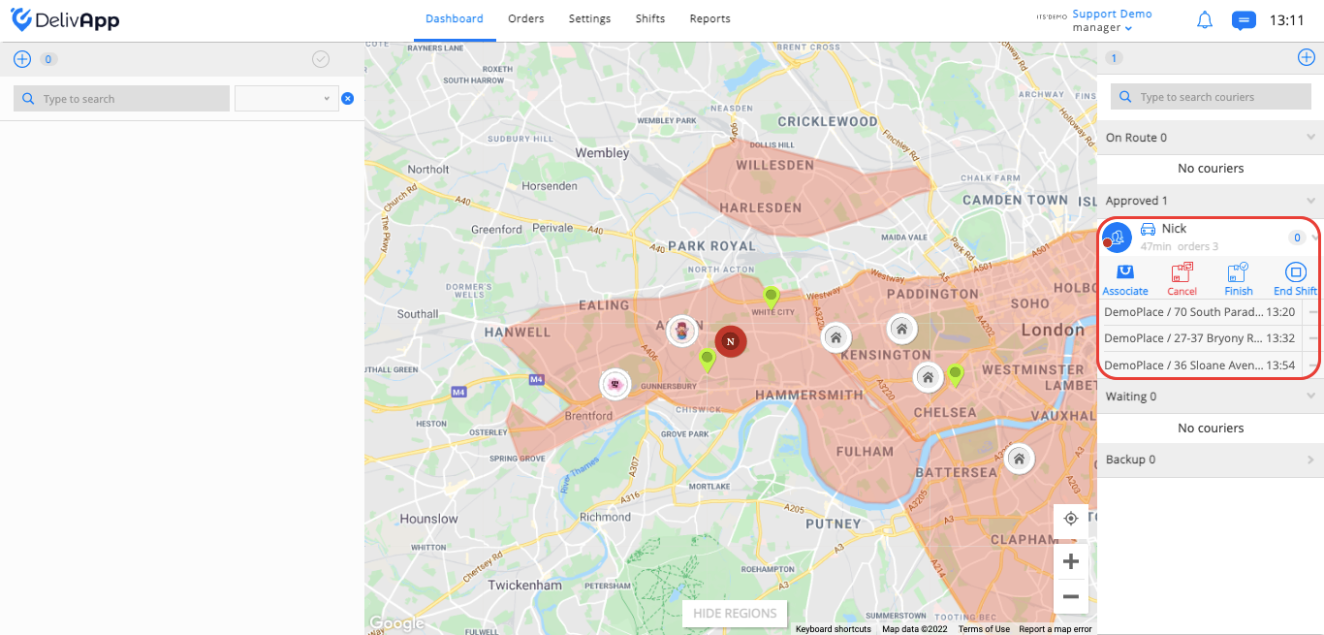Click the End Shift icon

[x=1295, y=272]
